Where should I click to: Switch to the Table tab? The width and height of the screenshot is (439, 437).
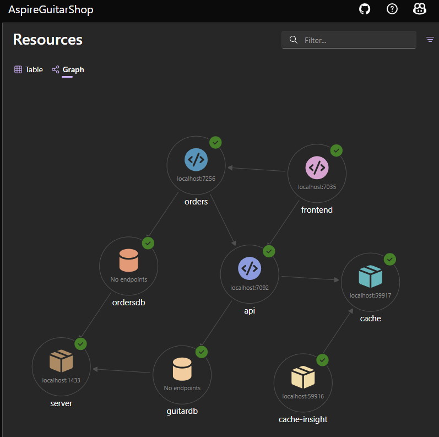(29, 69)
